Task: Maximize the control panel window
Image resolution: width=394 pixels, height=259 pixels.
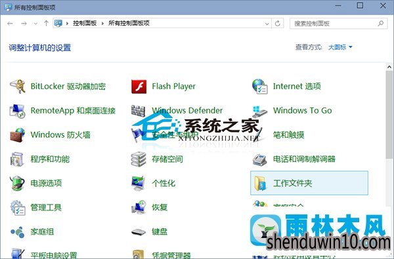Action: point(360,5)
